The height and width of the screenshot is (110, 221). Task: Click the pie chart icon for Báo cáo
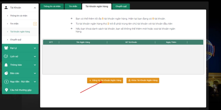pyautogui.click(x=6, y=73)
